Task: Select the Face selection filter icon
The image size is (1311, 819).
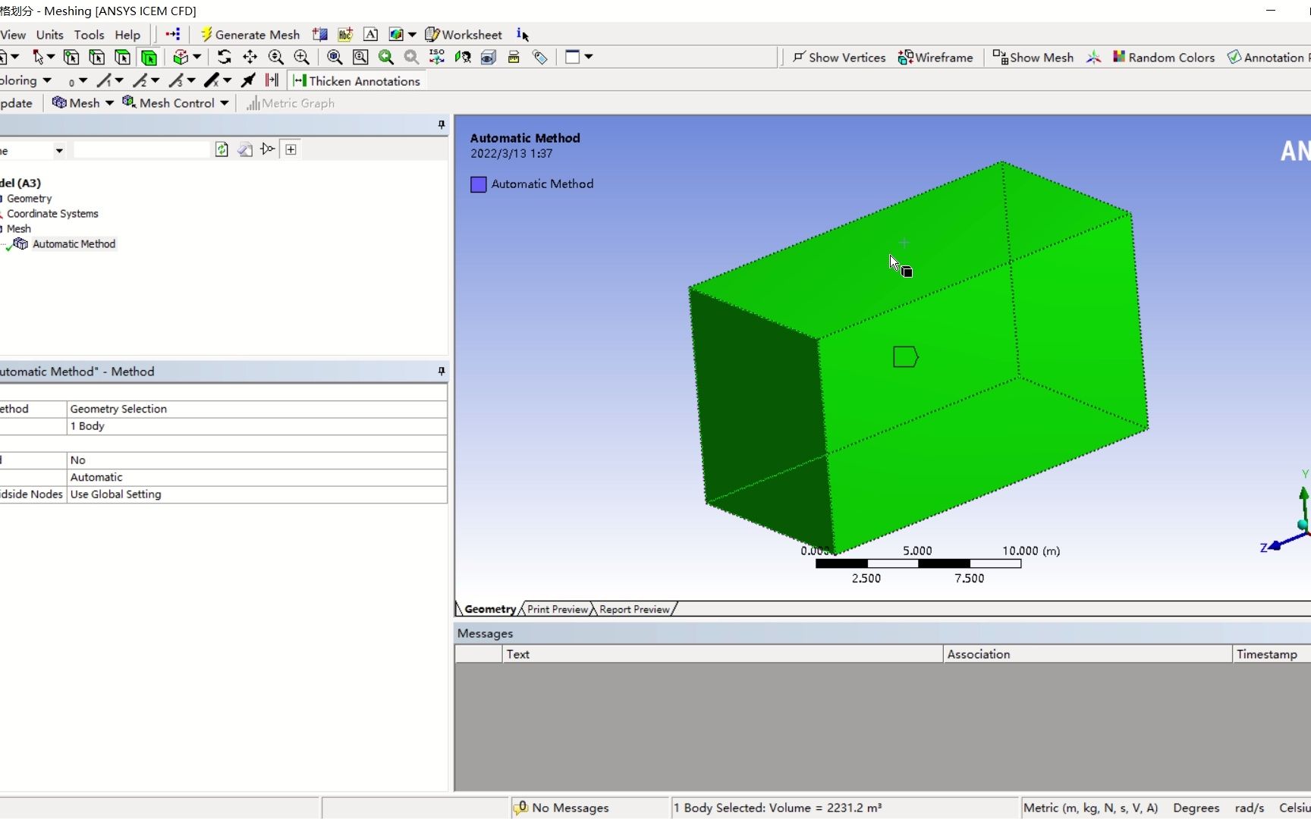Action: click(122, 57)
